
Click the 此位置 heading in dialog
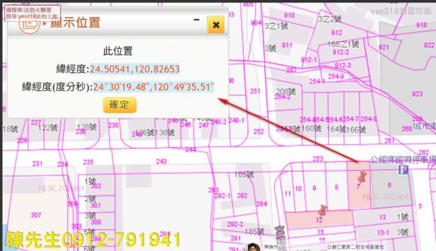[x=118, y=51]
